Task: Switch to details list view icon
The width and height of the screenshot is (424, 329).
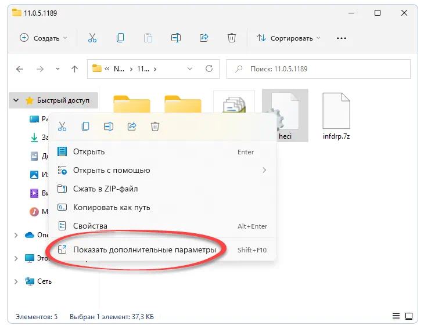Action: [396, 316]
